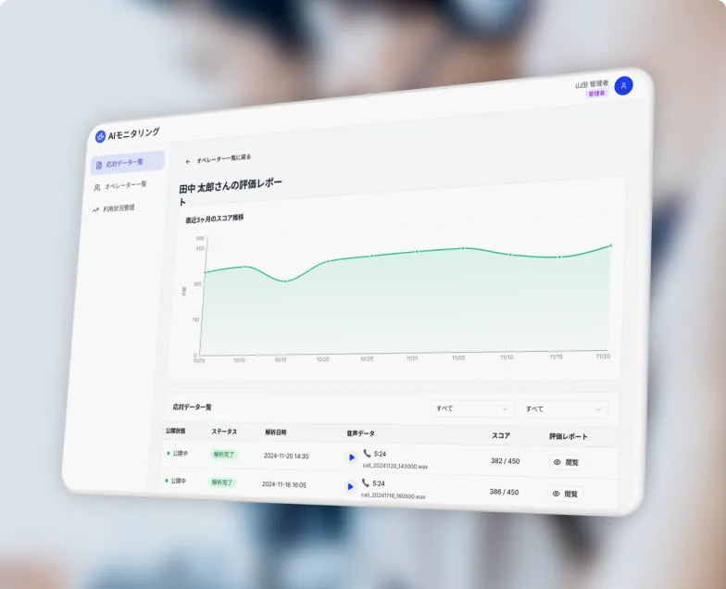Click the AIモニタリング logo icon
726x589 pixels.
coord(100,137)
